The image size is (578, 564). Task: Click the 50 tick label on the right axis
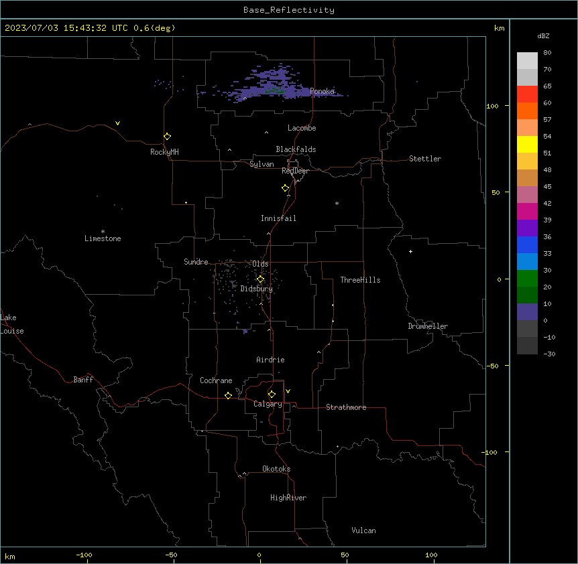click(x=496, y=192)
